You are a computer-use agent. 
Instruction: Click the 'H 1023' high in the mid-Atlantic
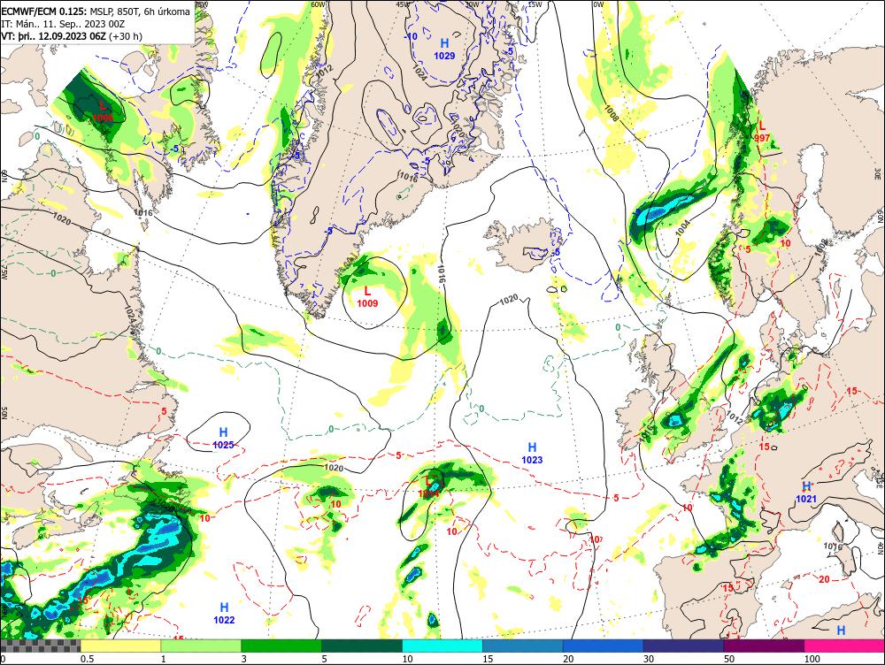[532, 454]
